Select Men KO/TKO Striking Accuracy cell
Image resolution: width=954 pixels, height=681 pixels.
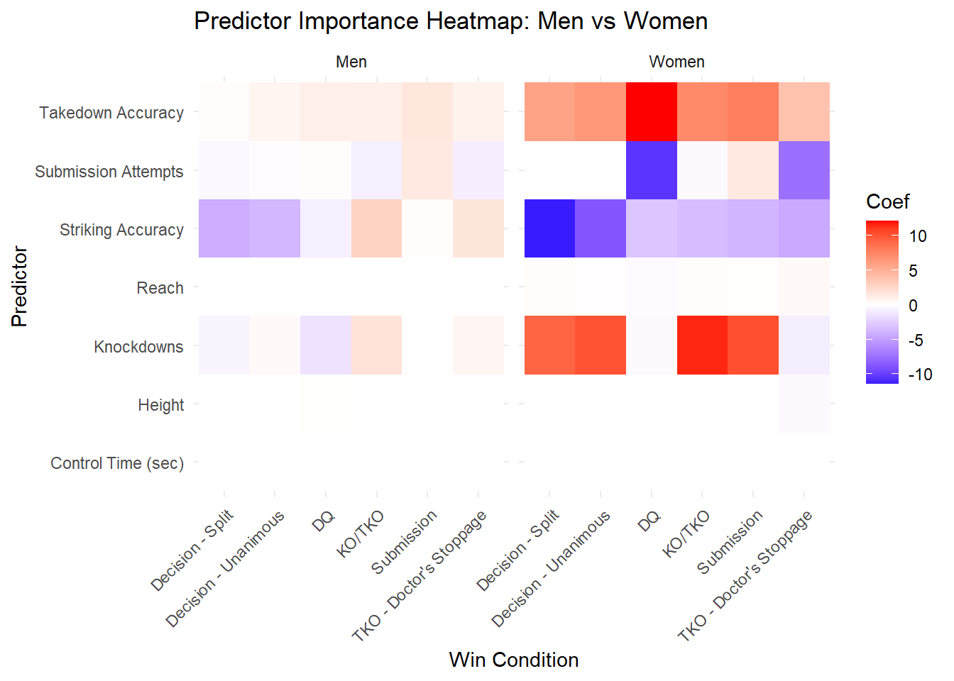(376, 228)
